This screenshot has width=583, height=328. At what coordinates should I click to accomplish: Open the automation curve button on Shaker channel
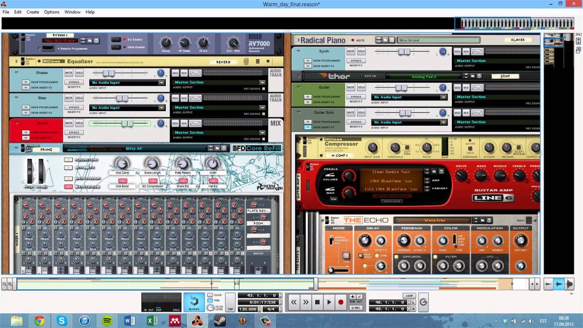click(x=195, y=73)
